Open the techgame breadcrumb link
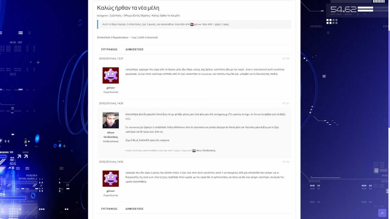The image size is (390, 219). click(102, 16)
